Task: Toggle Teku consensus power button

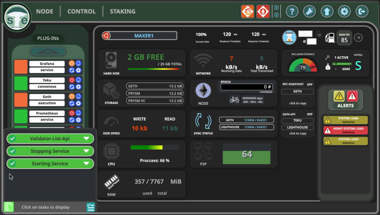Action: 71,80
